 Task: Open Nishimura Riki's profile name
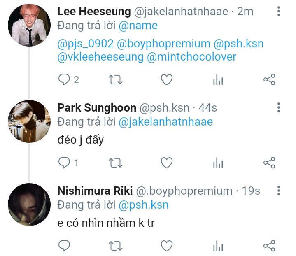point(95,191)
